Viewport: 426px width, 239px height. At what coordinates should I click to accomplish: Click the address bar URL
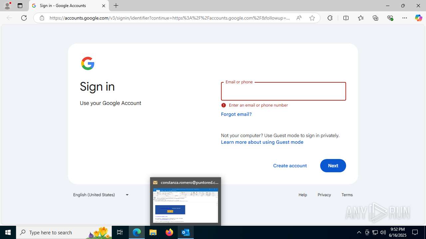[169, 18]
